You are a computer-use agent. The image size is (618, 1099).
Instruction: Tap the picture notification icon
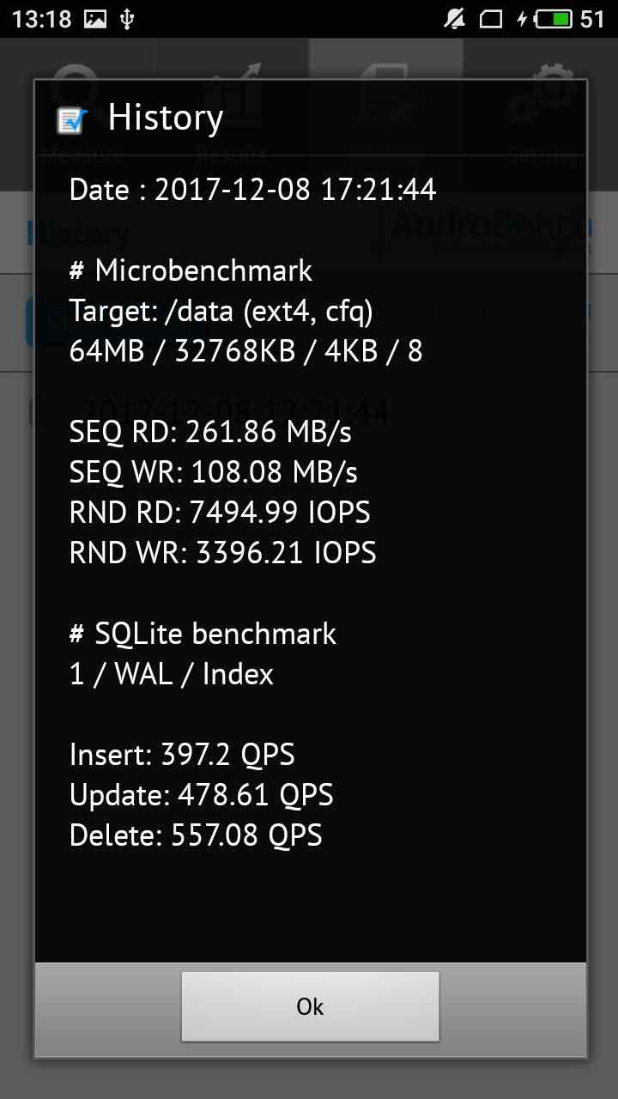95,19
